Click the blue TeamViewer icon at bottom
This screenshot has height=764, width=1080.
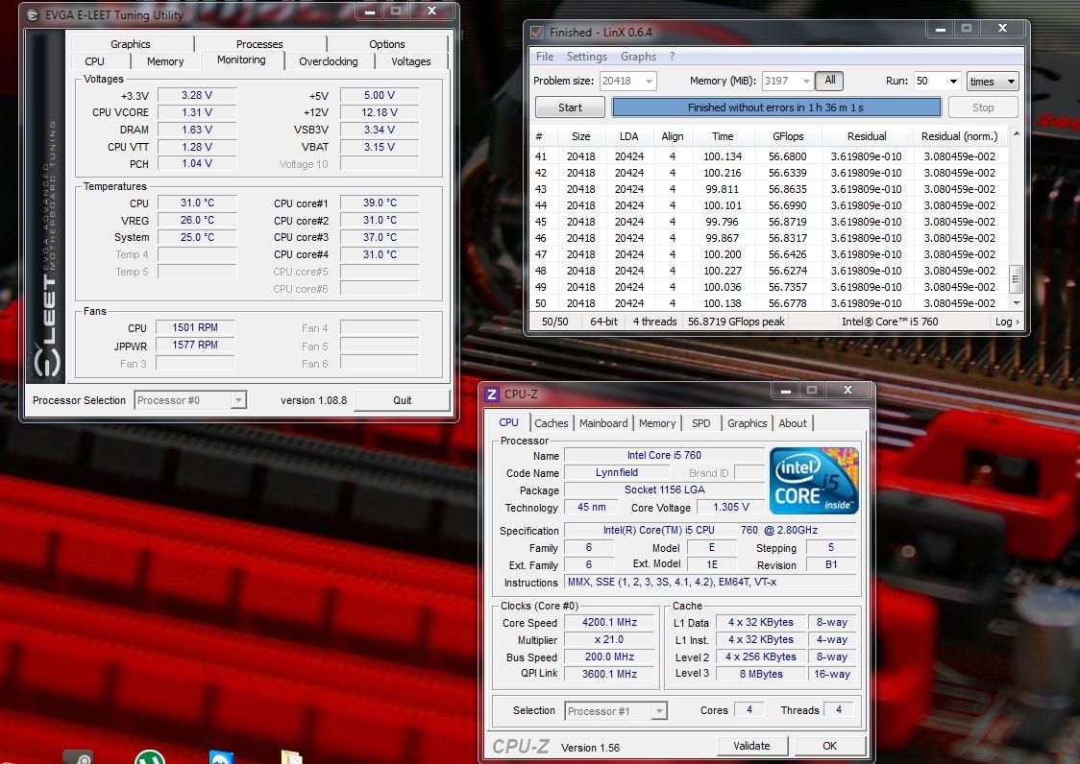(x=221, y=757)
